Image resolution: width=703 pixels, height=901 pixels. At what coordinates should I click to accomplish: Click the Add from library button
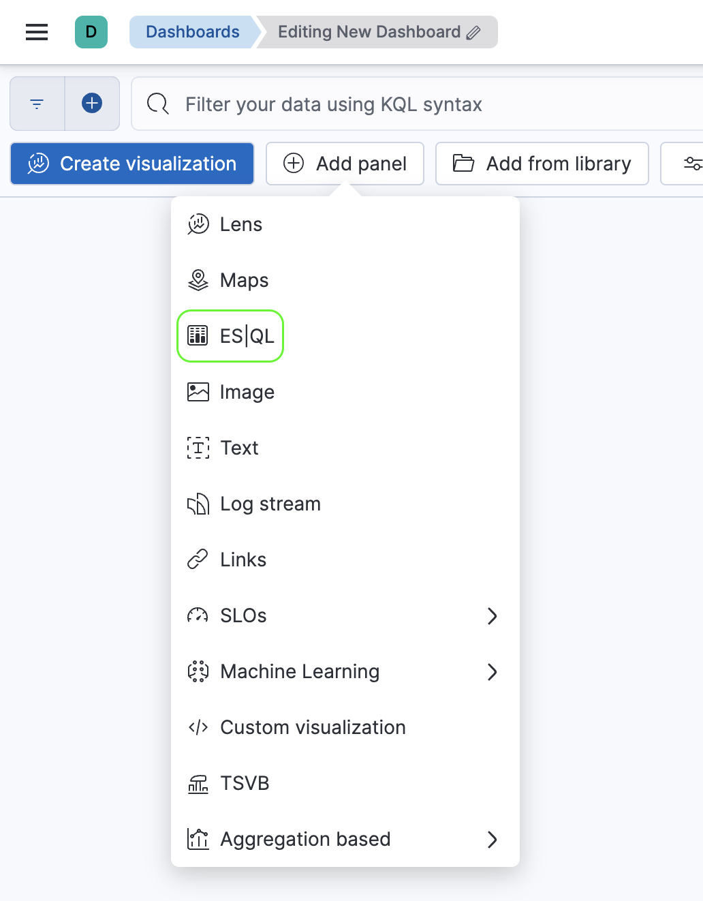(542, 164)
